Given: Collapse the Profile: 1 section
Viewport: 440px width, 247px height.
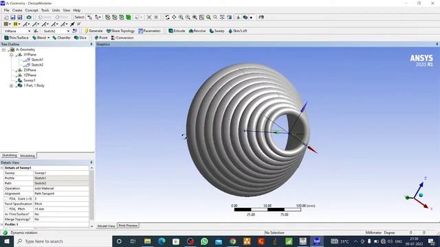Looking at the screenshot, I should pyautogui.click(x=2, y=224).
